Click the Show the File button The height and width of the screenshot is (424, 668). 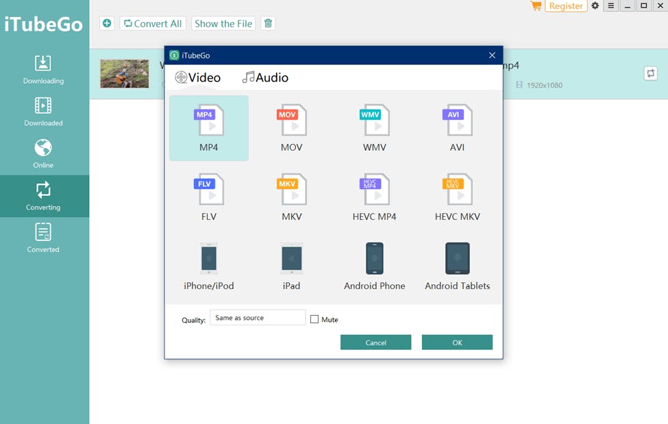223,23
